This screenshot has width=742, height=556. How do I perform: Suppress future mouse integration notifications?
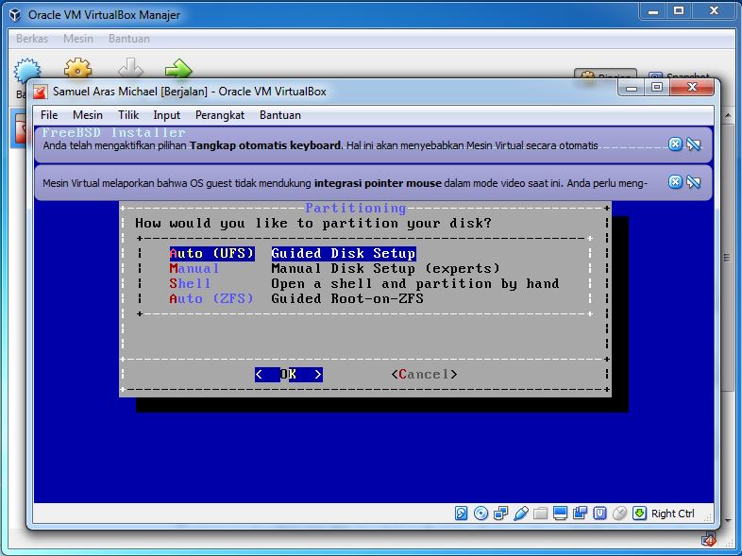point(694,181)
